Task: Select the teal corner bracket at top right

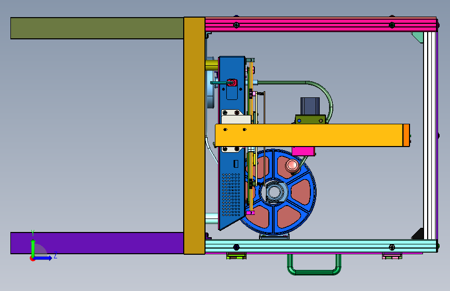Action: [x=418, y=37]
